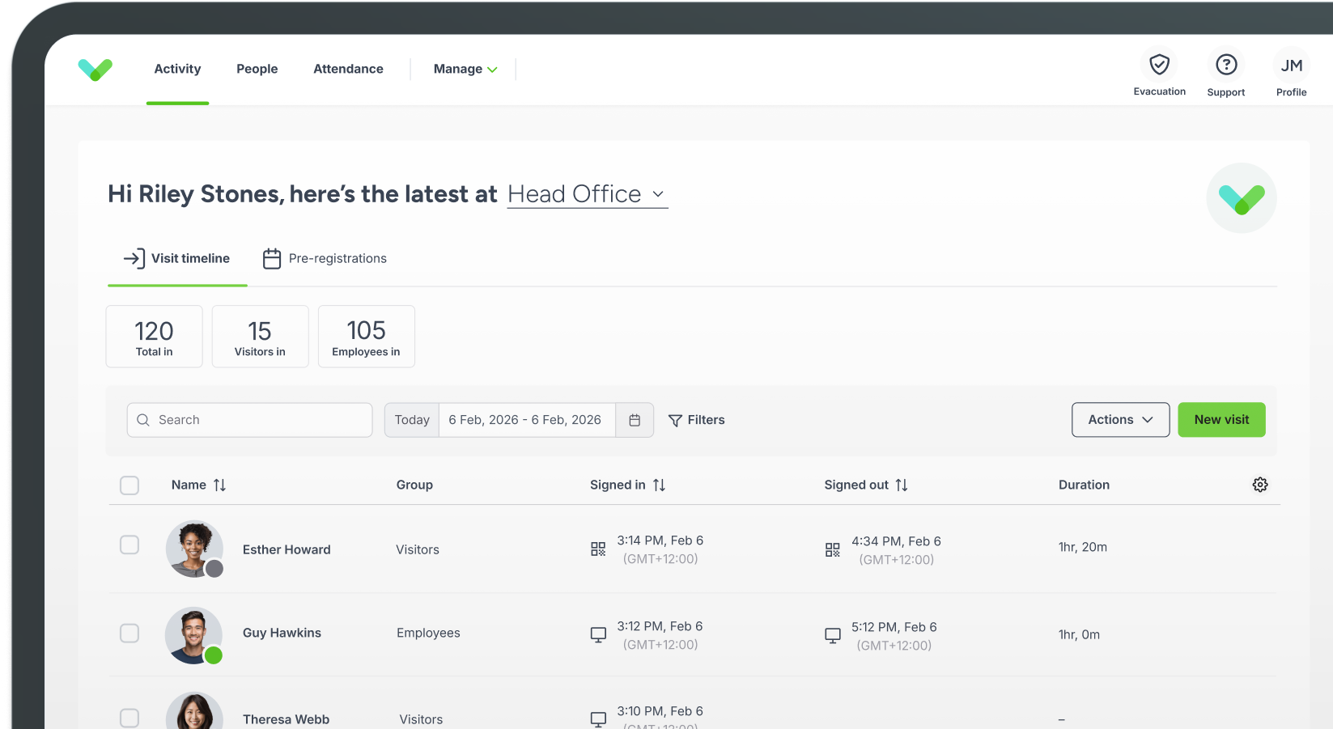Click the green checkmark app logo
This screenshot has width=1333, height=729.
(x=96, y=70)
